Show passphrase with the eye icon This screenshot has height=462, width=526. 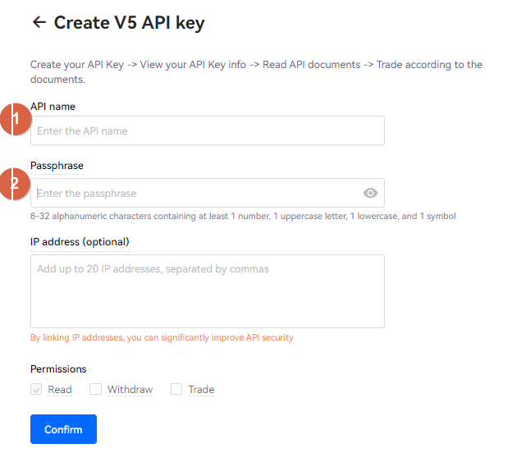coord(370,193)
